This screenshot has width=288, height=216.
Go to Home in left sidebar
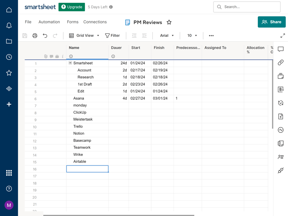point(9,10)
